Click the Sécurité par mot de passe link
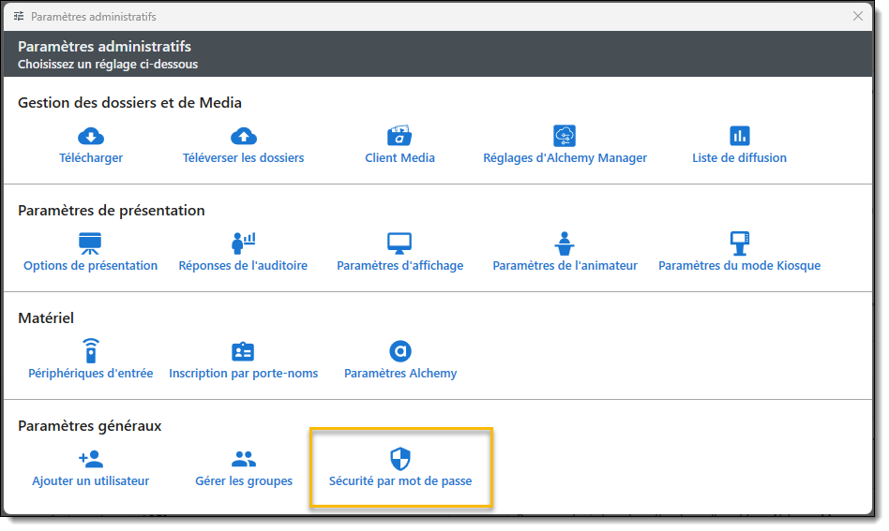The image size is (889, 531). (x=400, y=481)
